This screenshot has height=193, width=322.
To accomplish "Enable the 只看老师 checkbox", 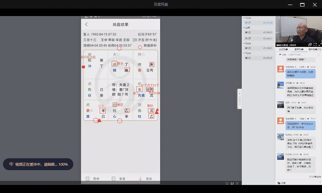I will [x=310, y=177].
